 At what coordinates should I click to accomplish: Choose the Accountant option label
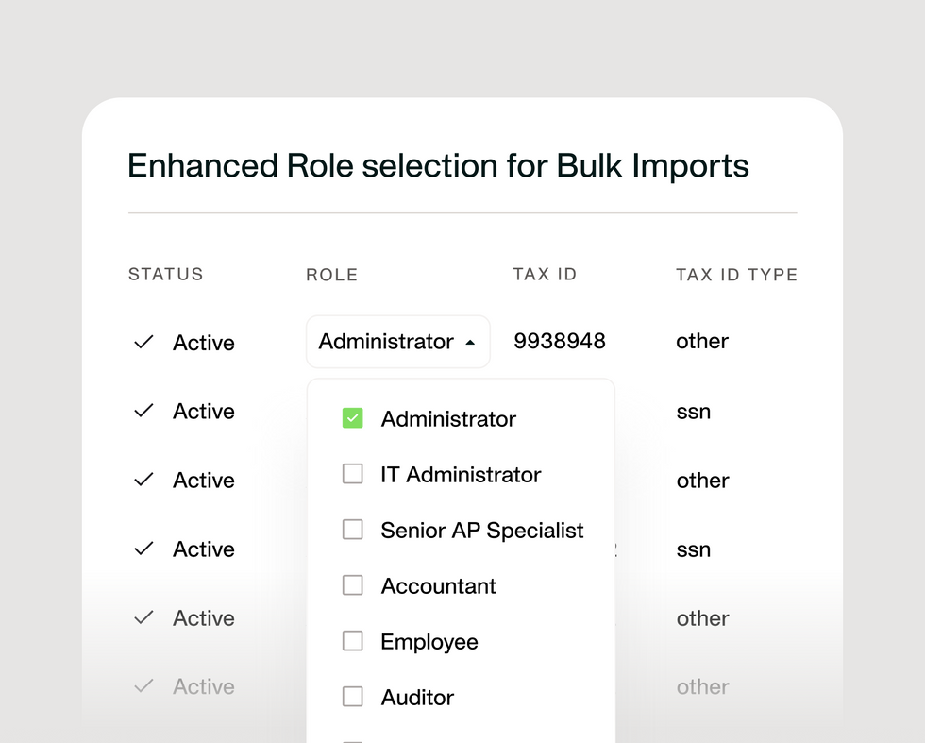pos(438,586)
